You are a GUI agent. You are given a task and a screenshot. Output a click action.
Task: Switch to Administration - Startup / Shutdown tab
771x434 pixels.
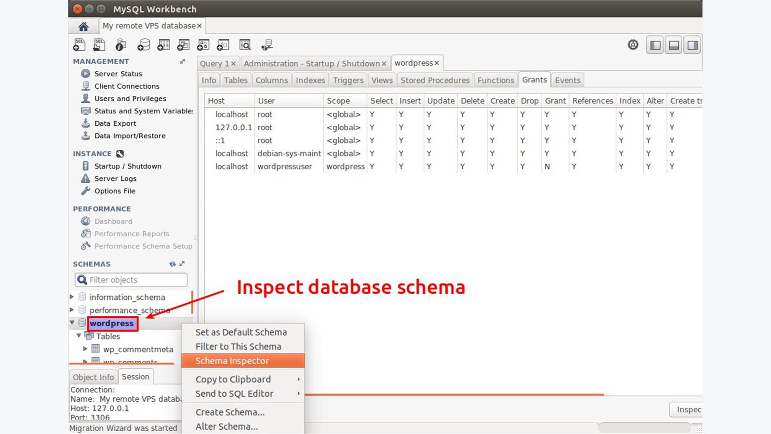pos(311,64)
